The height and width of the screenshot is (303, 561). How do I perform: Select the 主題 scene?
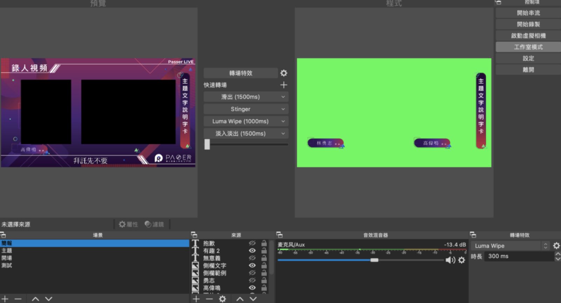pyautogui.click(x=94, y=250)
